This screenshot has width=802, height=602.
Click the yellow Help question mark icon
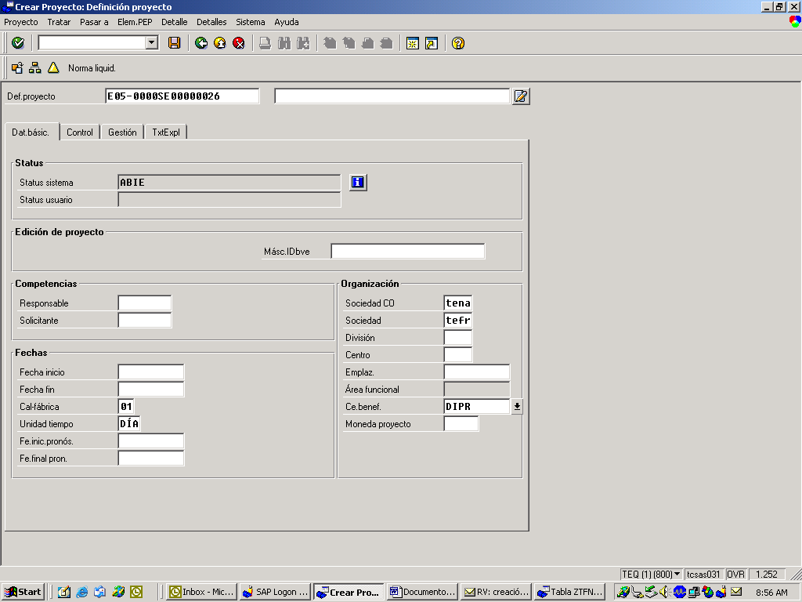(x=458, y=43)
